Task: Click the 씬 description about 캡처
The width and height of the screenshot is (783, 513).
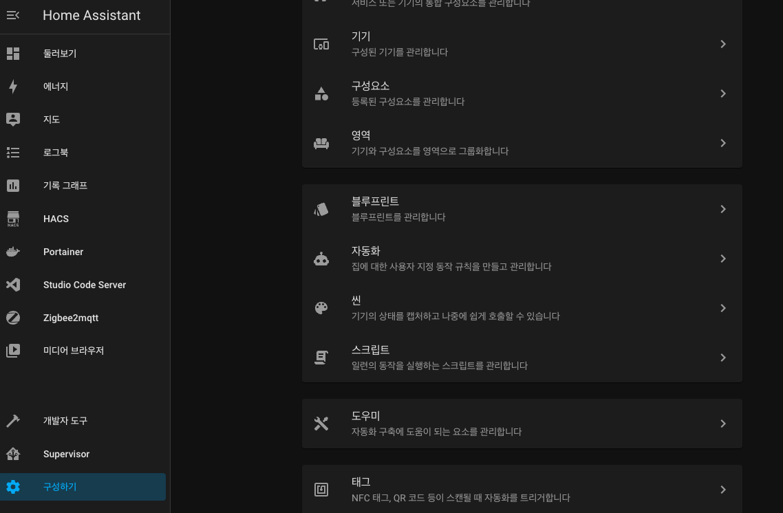Action: pyautogui.click(x=455, y=316)
